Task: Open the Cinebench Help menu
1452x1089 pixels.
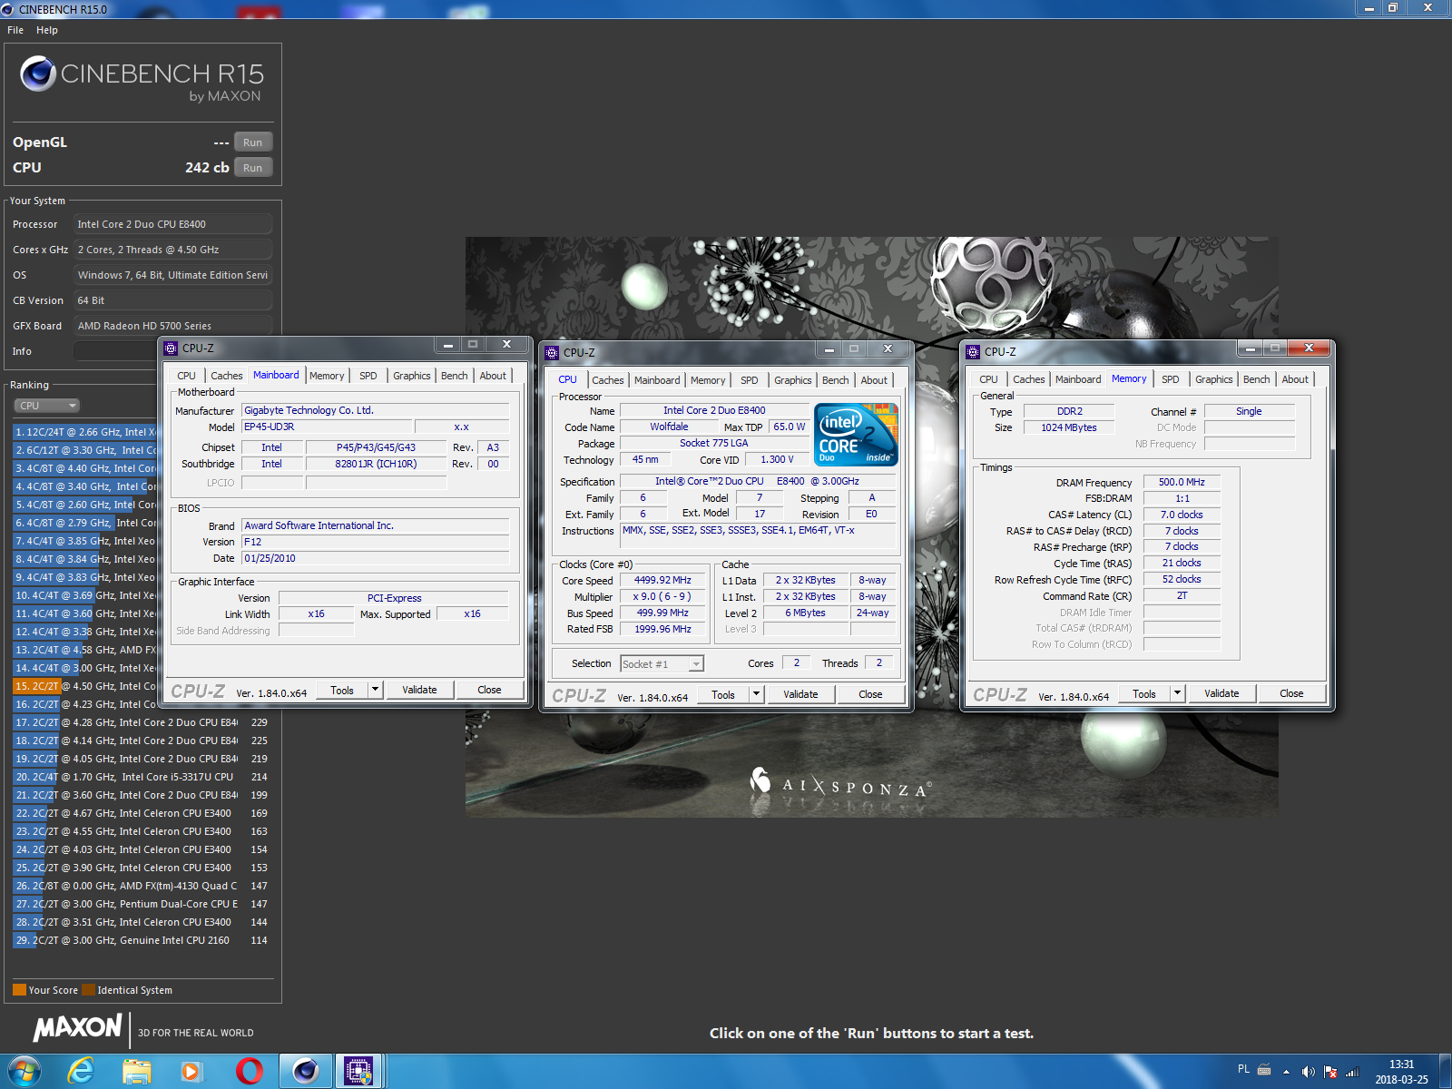Action: (47, 30)
